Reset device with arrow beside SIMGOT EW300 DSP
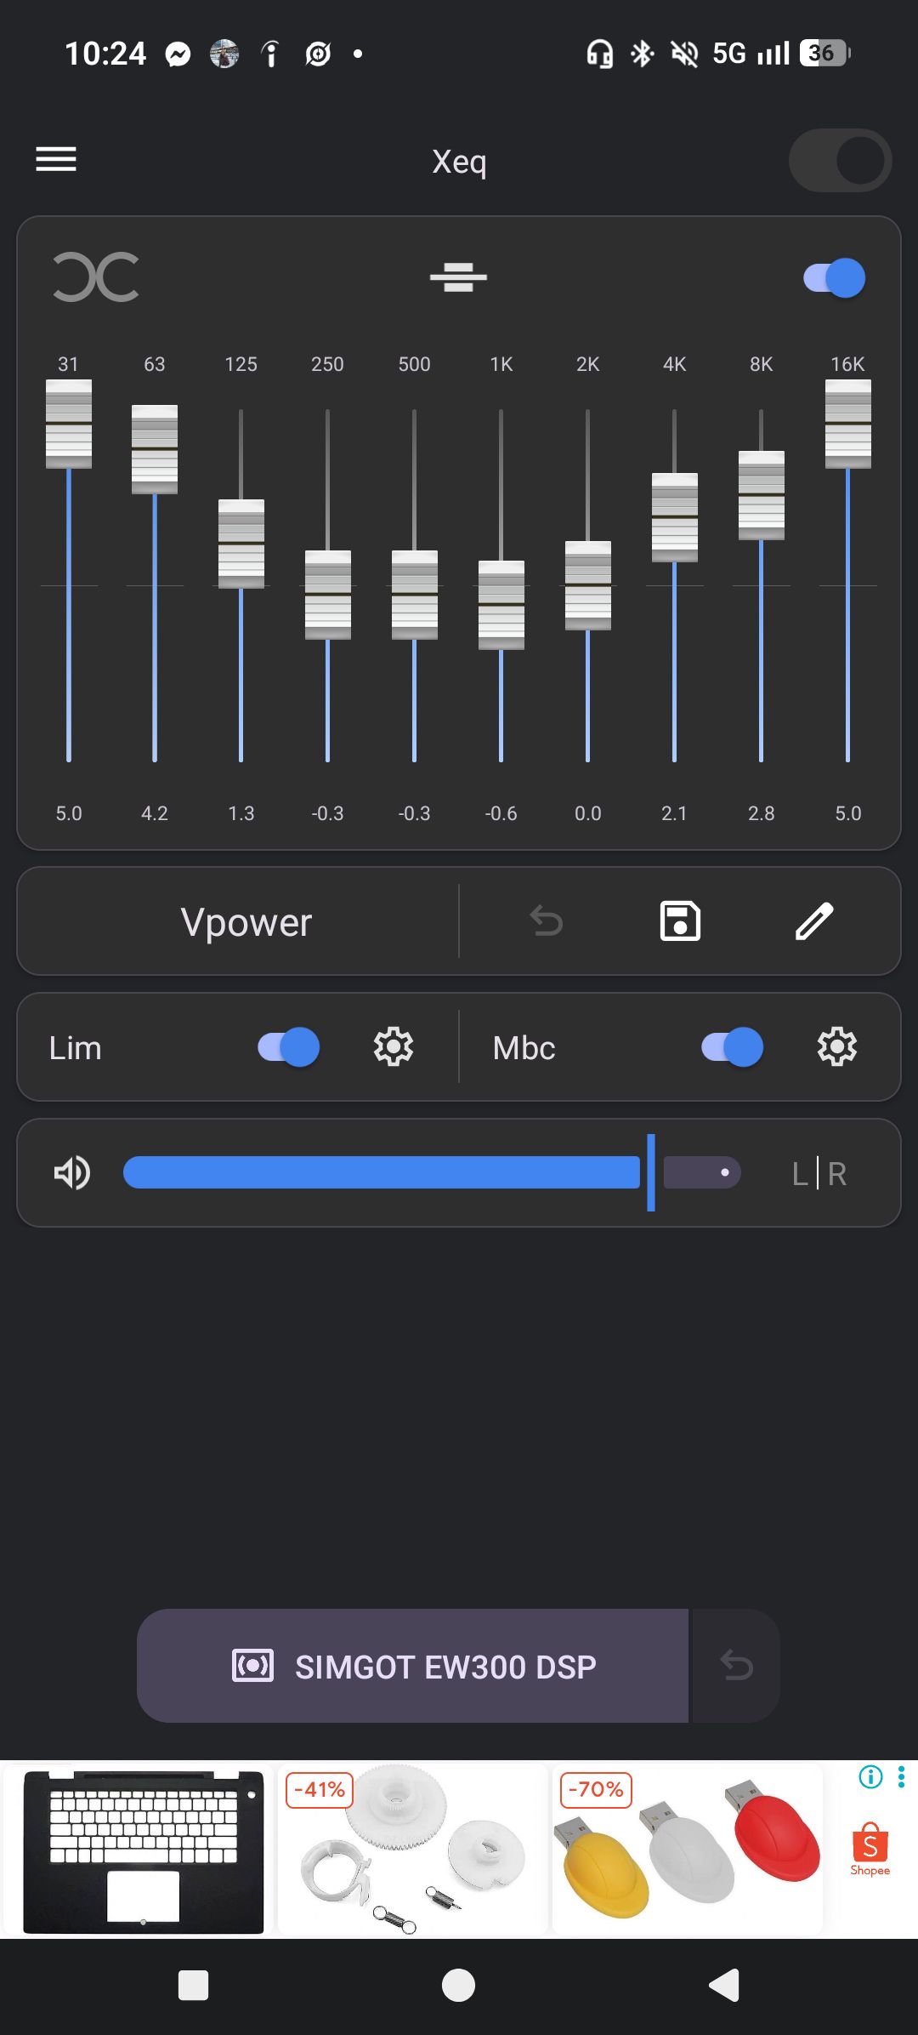The height and width of the screenshot is (2035, 918). (737, 1666)
